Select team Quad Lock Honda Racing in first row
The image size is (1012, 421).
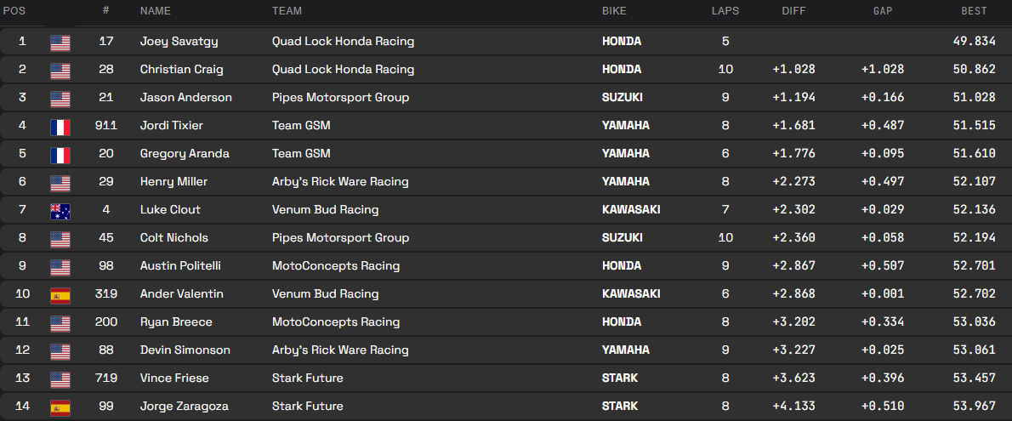pos(343,42)
